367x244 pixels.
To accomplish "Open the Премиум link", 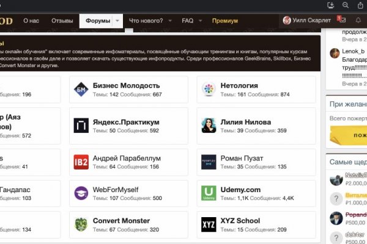I will (225, 21).
